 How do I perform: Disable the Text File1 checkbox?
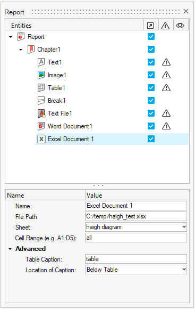[151, 113]
